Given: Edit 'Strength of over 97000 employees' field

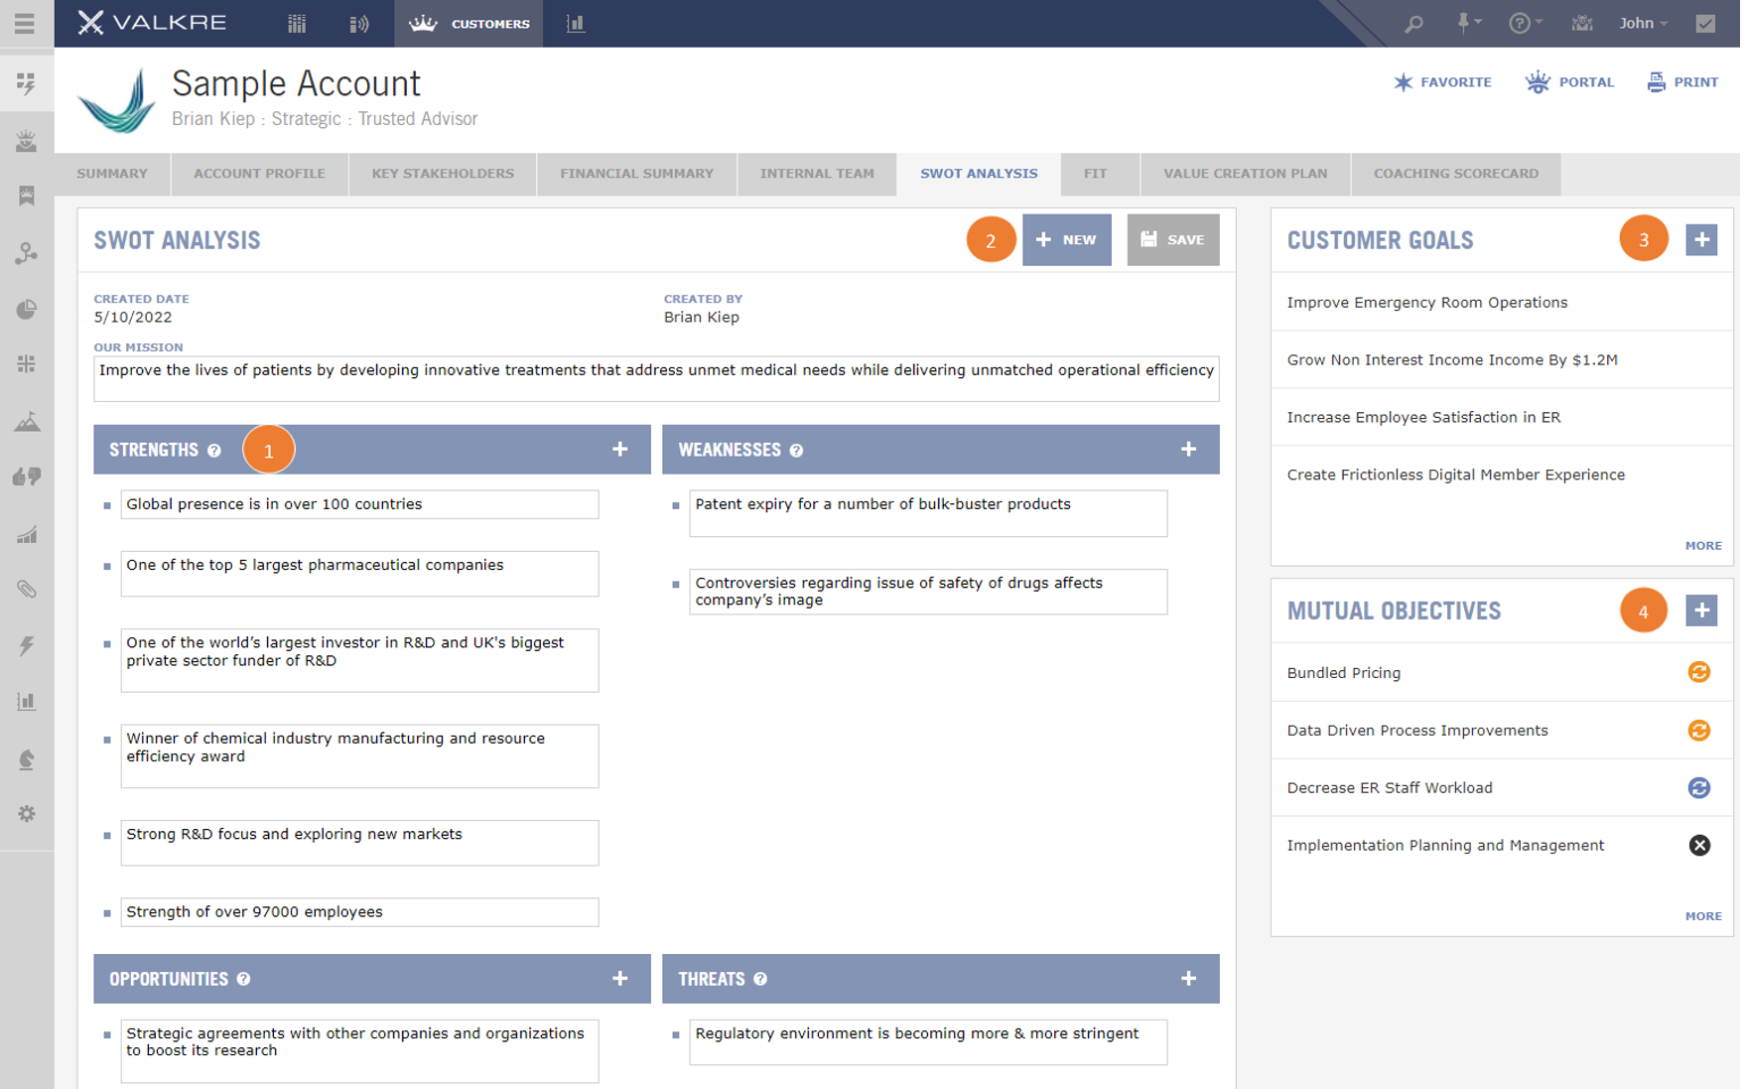Looking at the screenshot, I should coord(359,912).
